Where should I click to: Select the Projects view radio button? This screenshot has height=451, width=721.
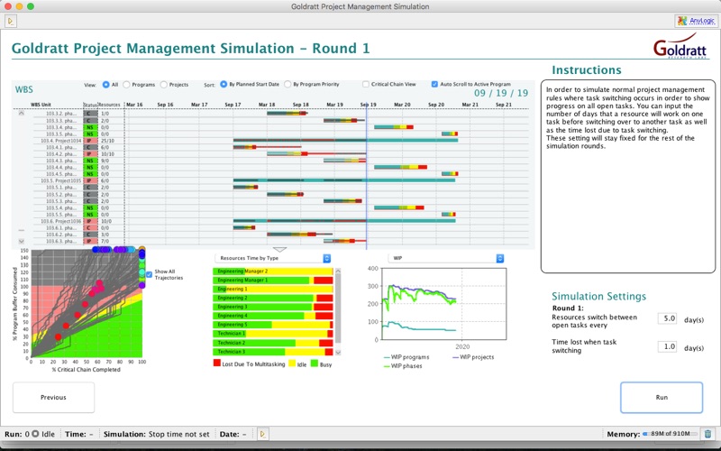tap(164, 85)
